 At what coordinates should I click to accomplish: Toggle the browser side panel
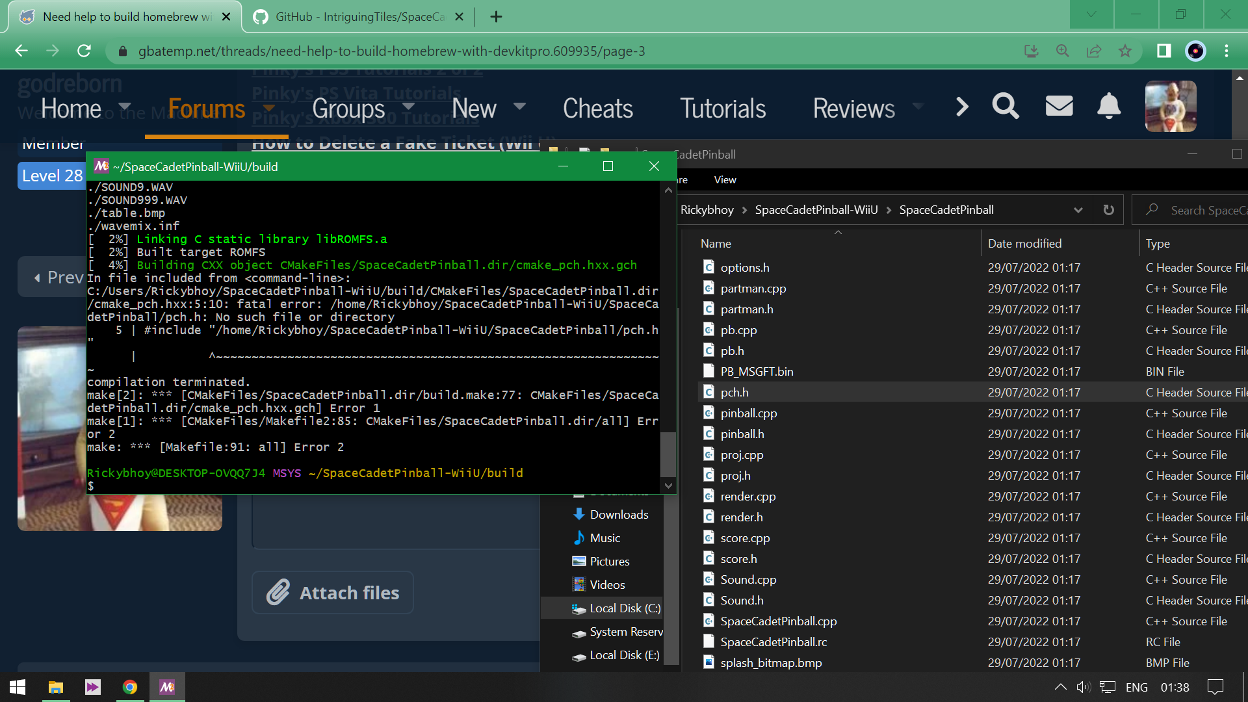pos(1163,51)
